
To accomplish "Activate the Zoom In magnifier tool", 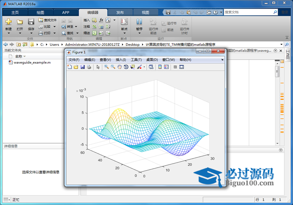I will (107, 67).
